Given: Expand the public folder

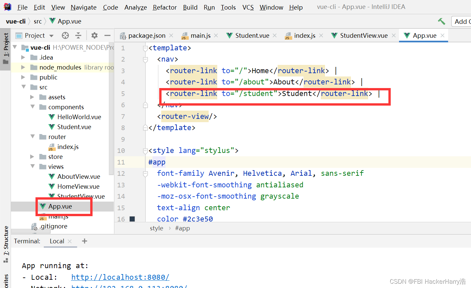Looking at the screenshot, I should [23, 77].
